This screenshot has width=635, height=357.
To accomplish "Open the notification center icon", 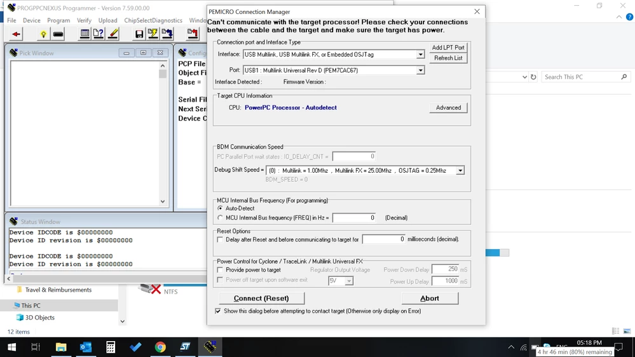I will [619, 347].
